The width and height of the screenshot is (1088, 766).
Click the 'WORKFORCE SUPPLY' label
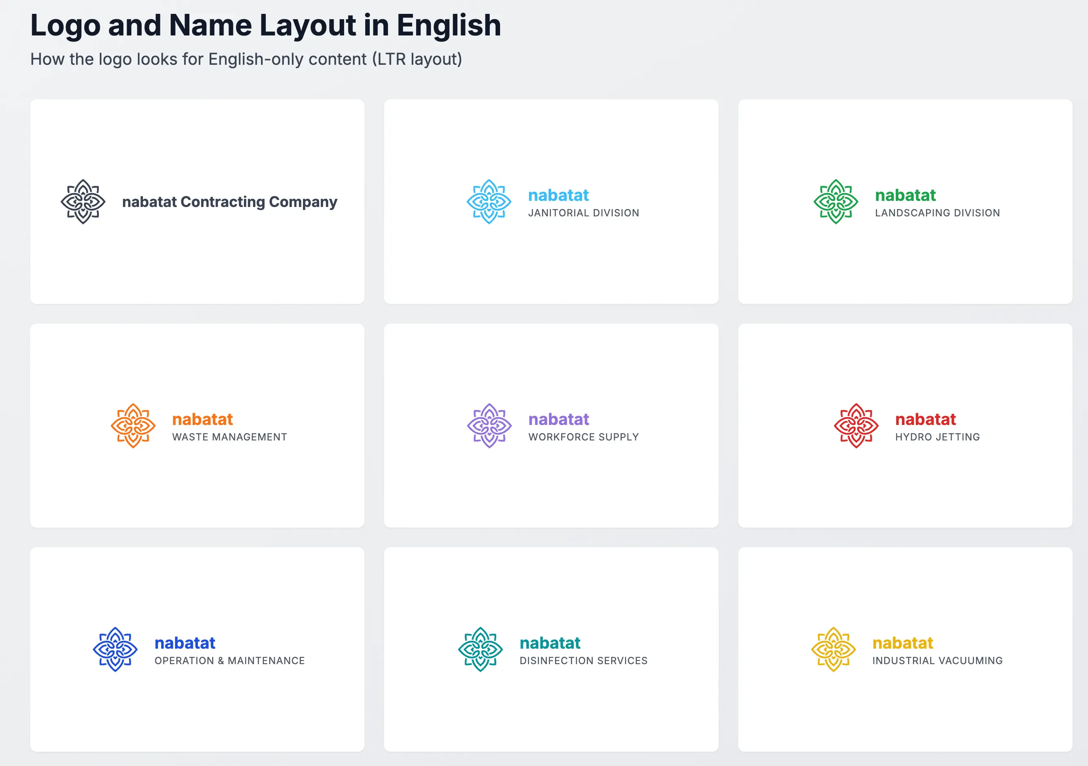(x=583, y=437)
